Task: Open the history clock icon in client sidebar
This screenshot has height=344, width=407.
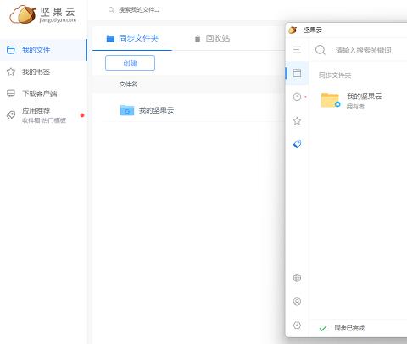Action: pos(297,97)
